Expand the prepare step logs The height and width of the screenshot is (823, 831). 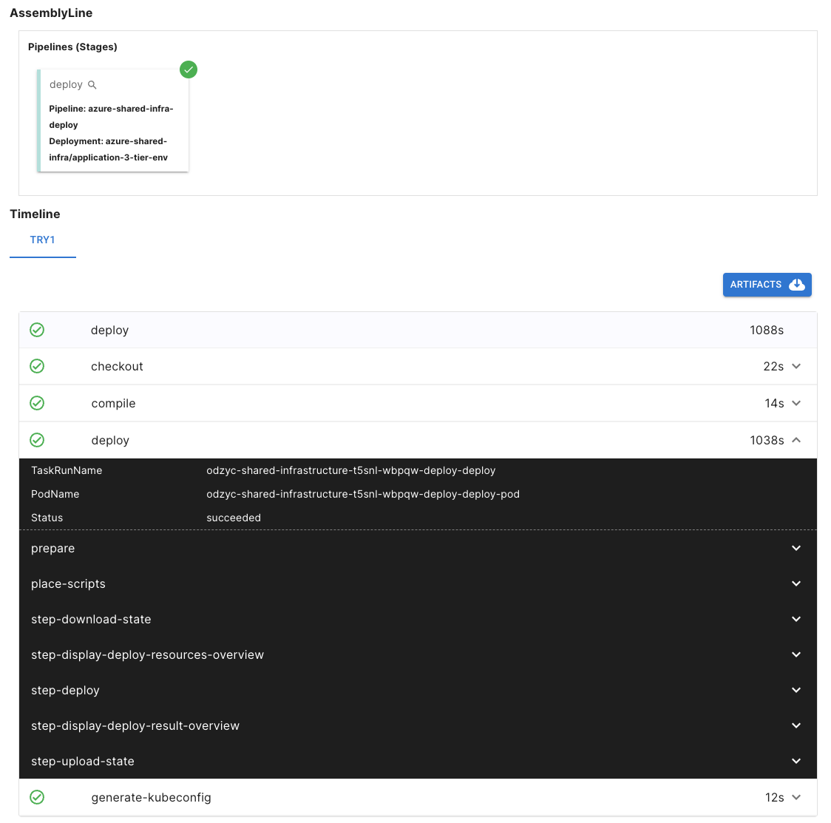click(x=796, y=548)
